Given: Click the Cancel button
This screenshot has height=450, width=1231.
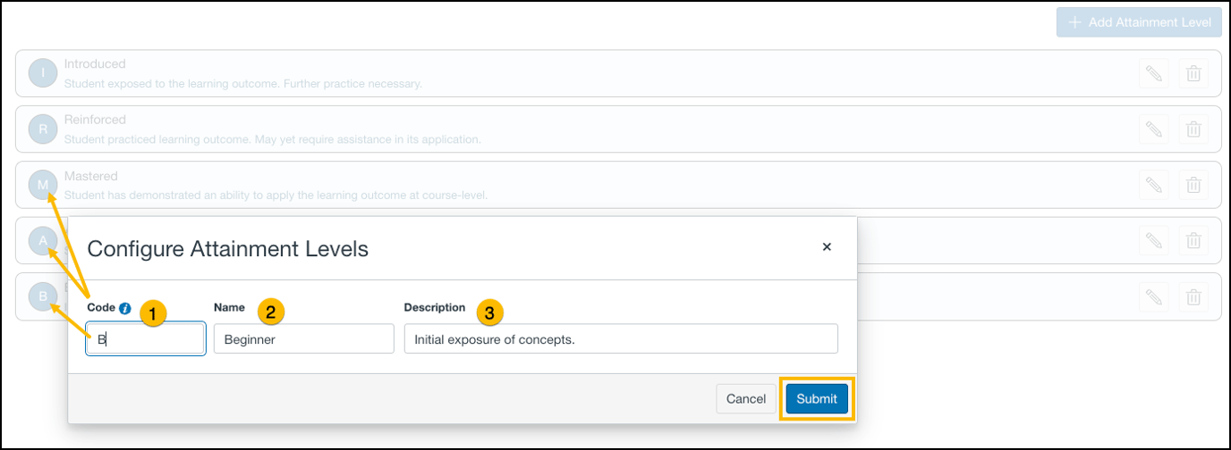Looking at the screenshot, I should 745,399.
